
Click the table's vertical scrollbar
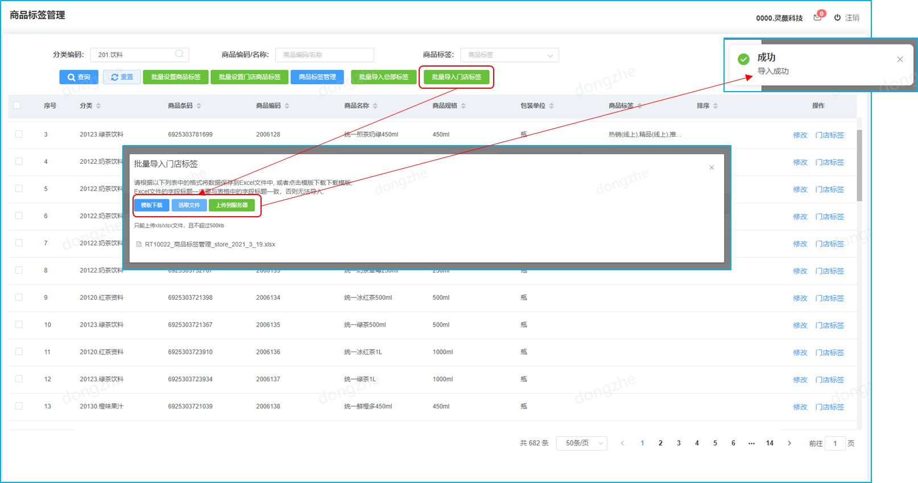click(x=859, y=166)
